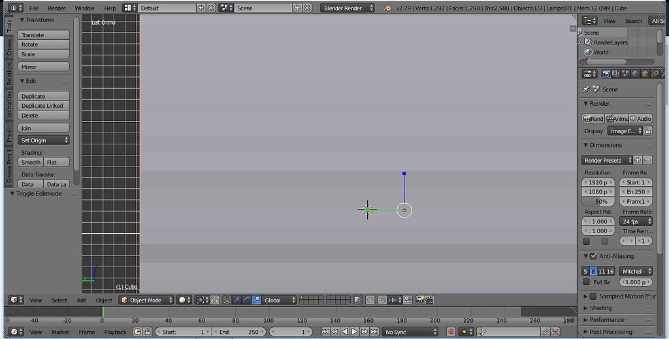Screen dimensions: 669x339
Task: Adjust the 50% resolution percentage slider
Action: point(598,201)
